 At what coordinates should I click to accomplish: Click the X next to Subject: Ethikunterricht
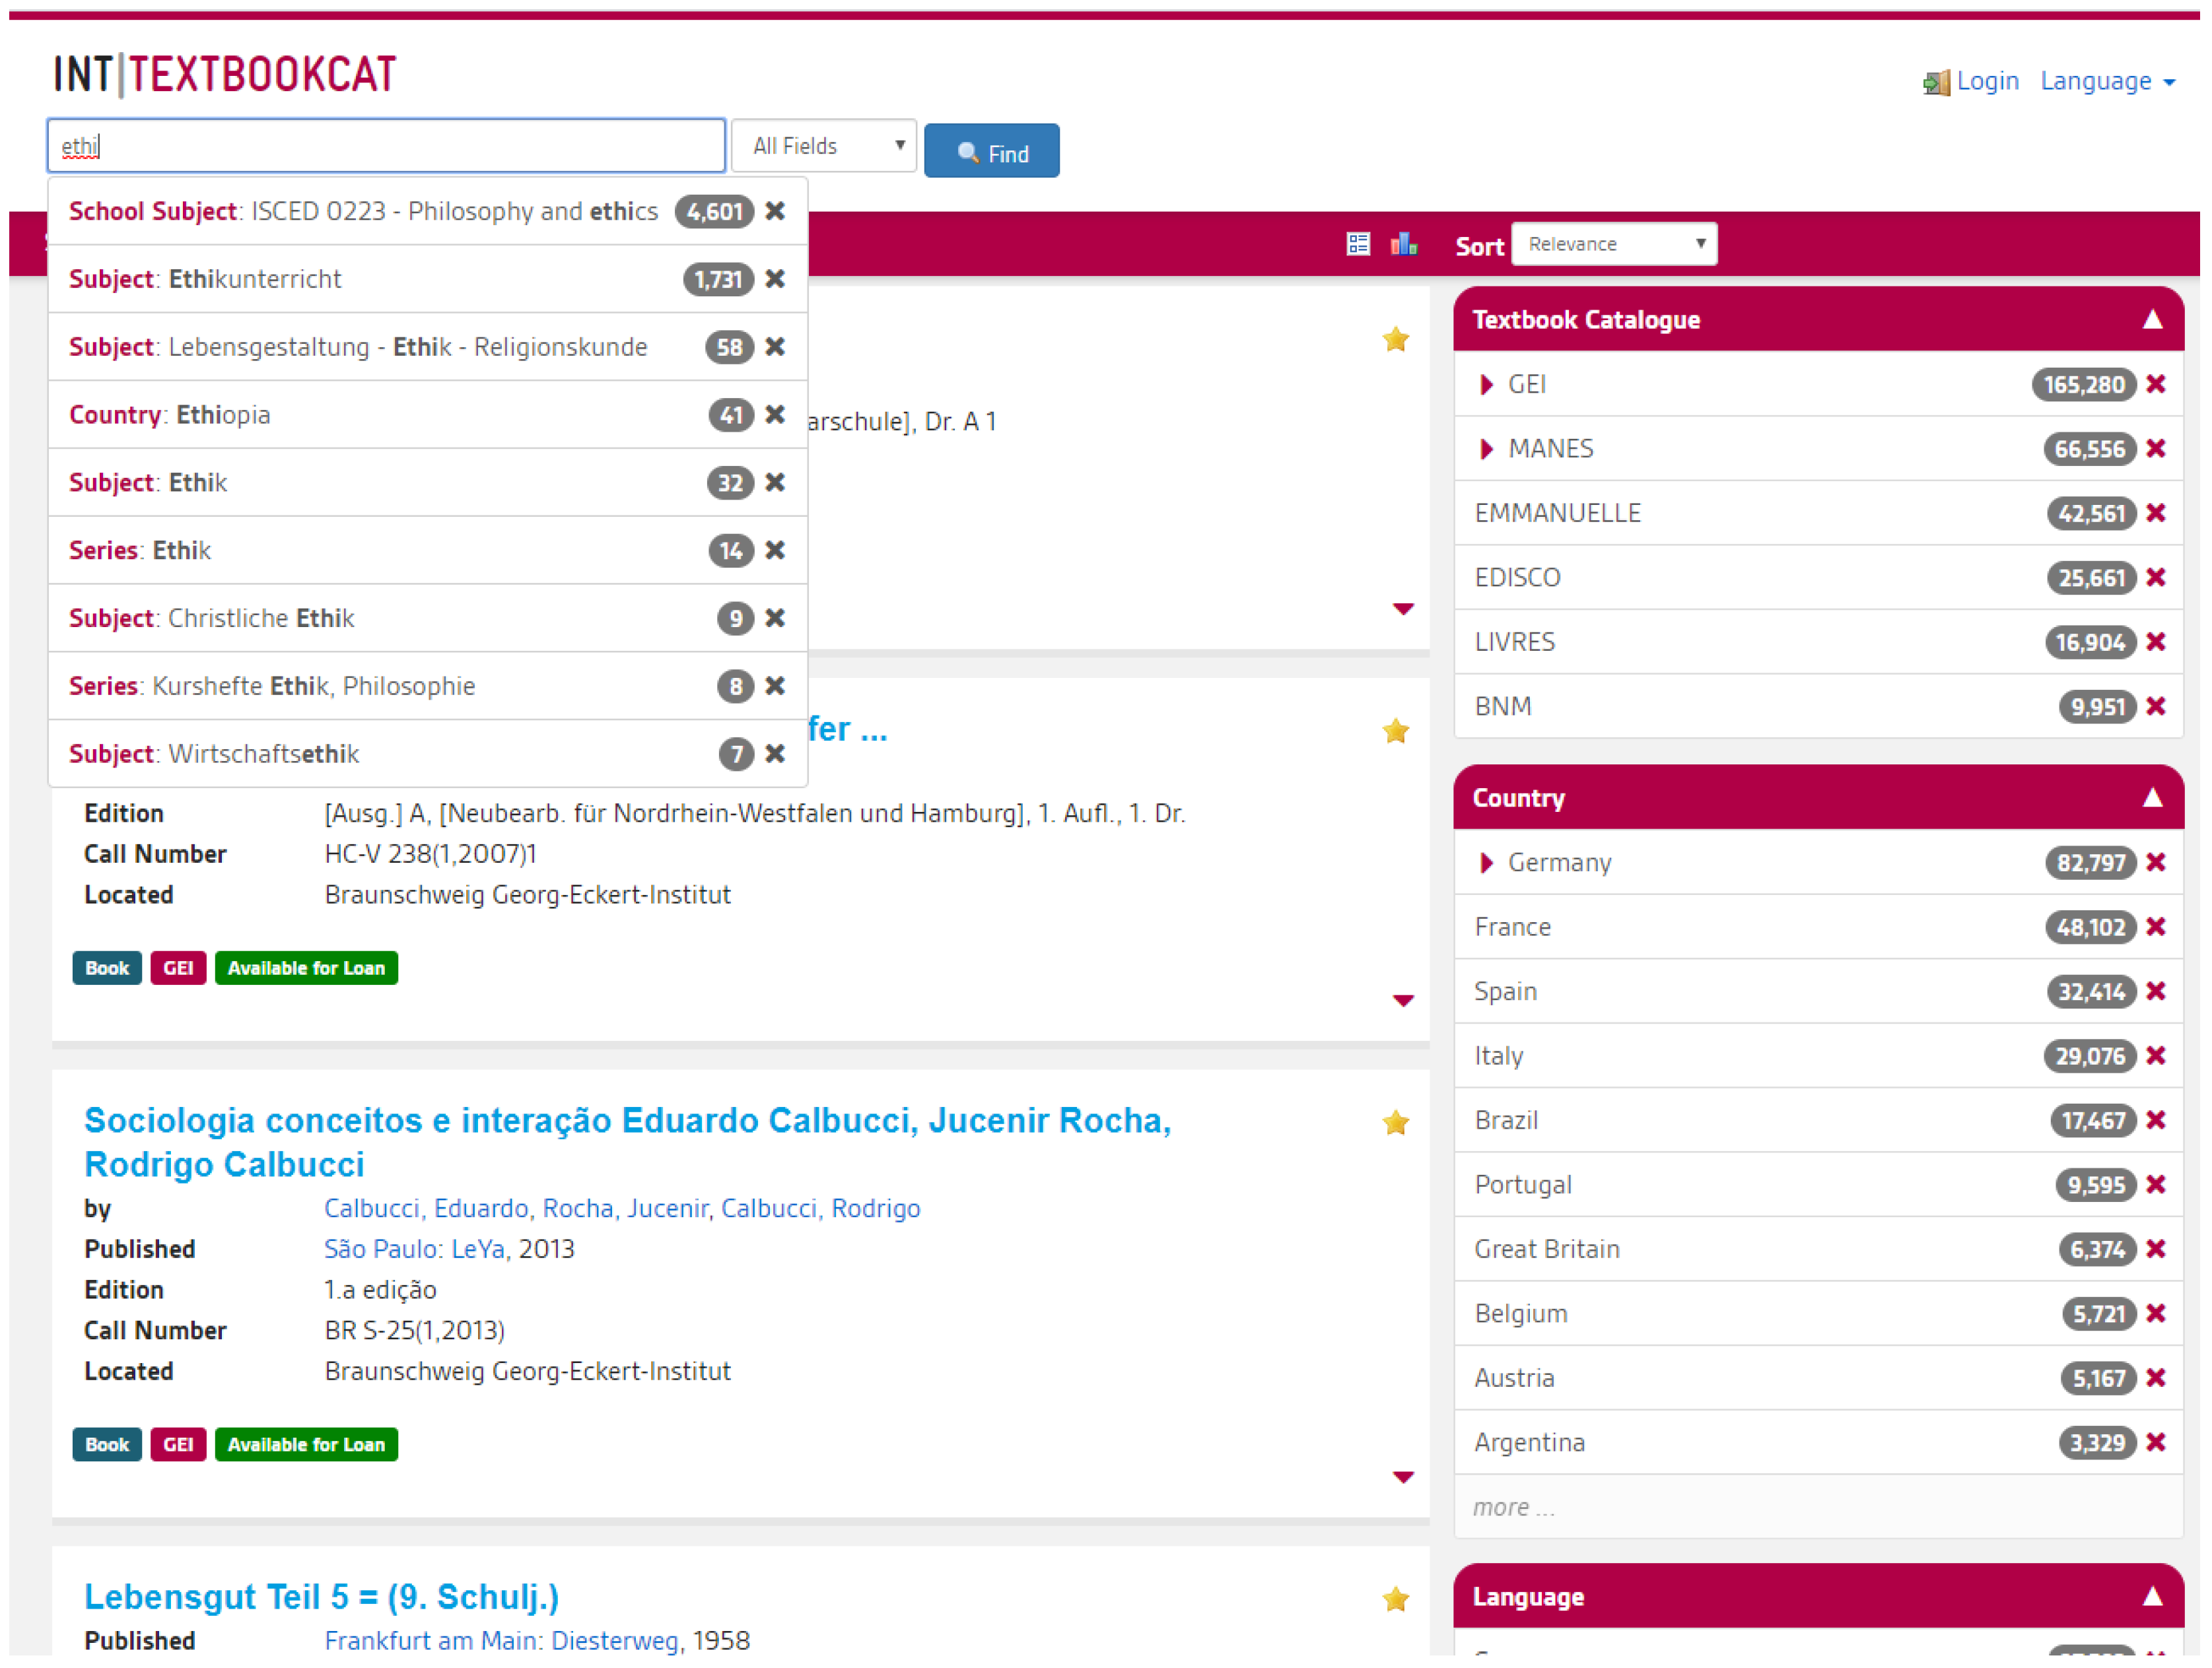point(774,279)
